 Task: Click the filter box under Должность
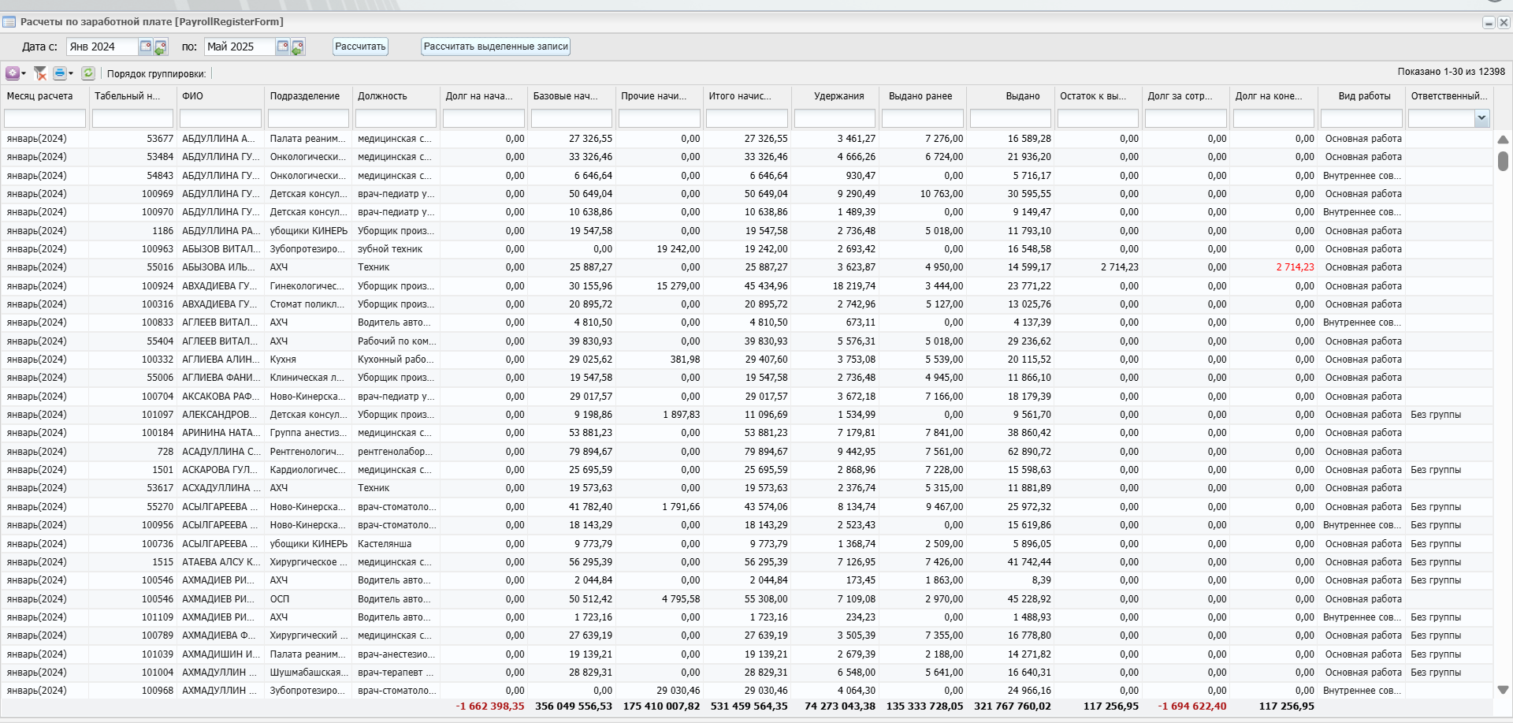point(396,118)
